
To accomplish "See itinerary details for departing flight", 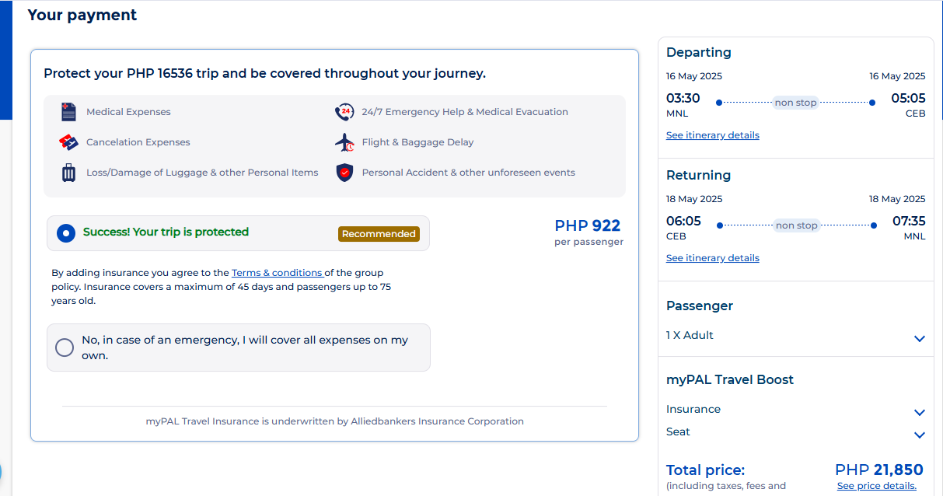I will pos(712,135).
